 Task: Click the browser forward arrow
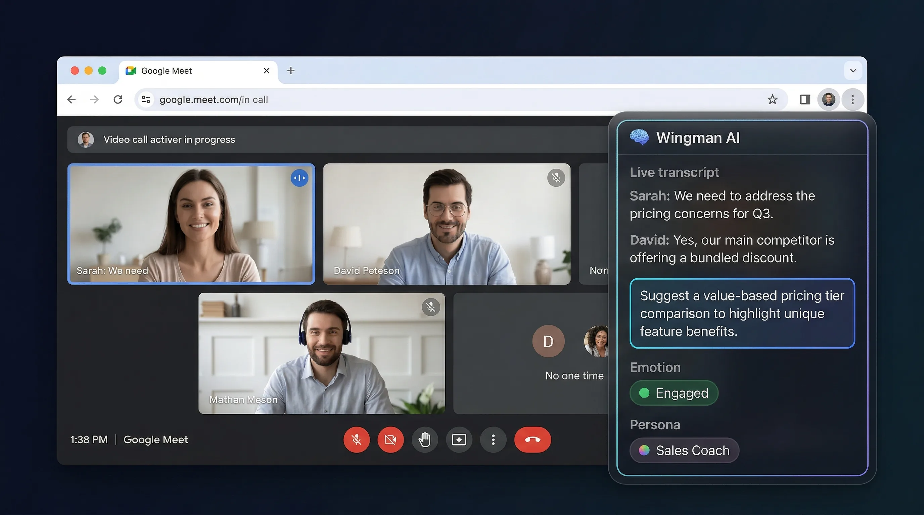94,99
